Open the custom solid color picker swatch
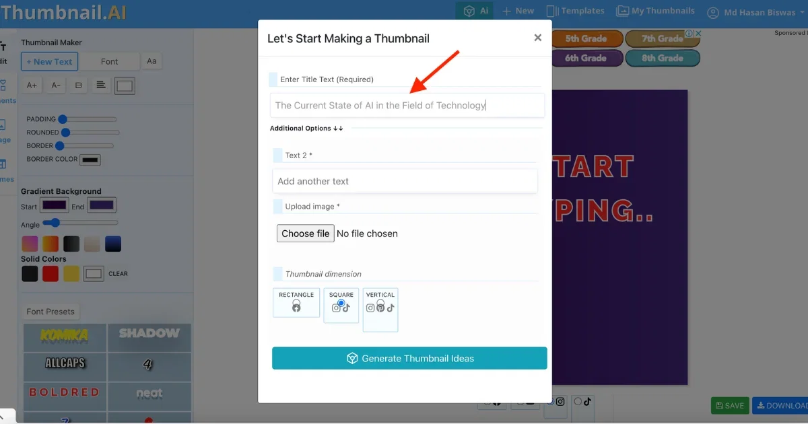 click(94, 274)
